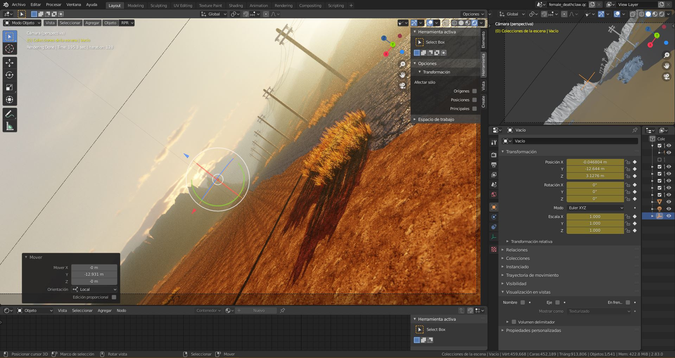
Task: Open the Physics properties tab
Action: click(x=494, y=217)
